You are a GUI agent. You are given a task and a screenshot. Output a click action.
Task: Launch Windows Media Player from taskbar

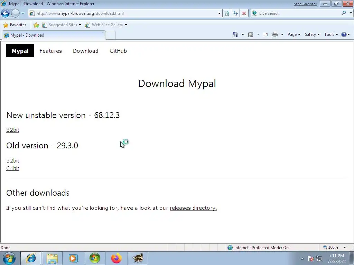[x=73, y=258]
